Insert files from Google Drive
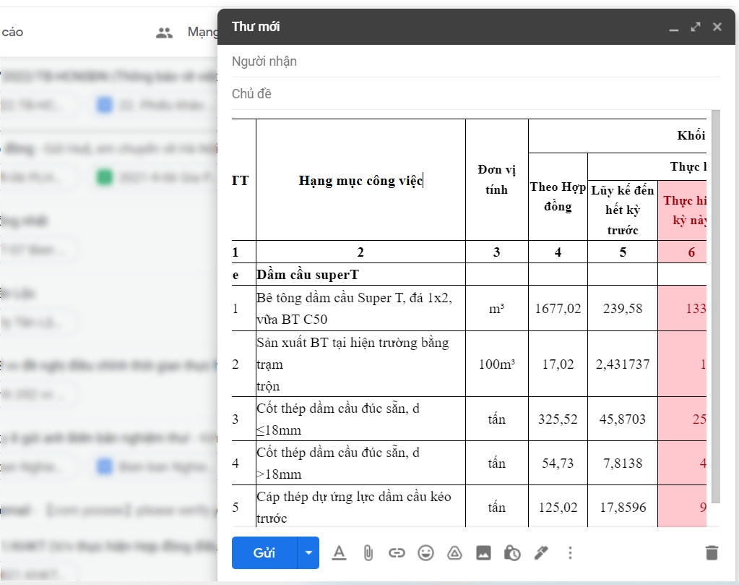The image size is (739, 585). (x=454, y=552)
